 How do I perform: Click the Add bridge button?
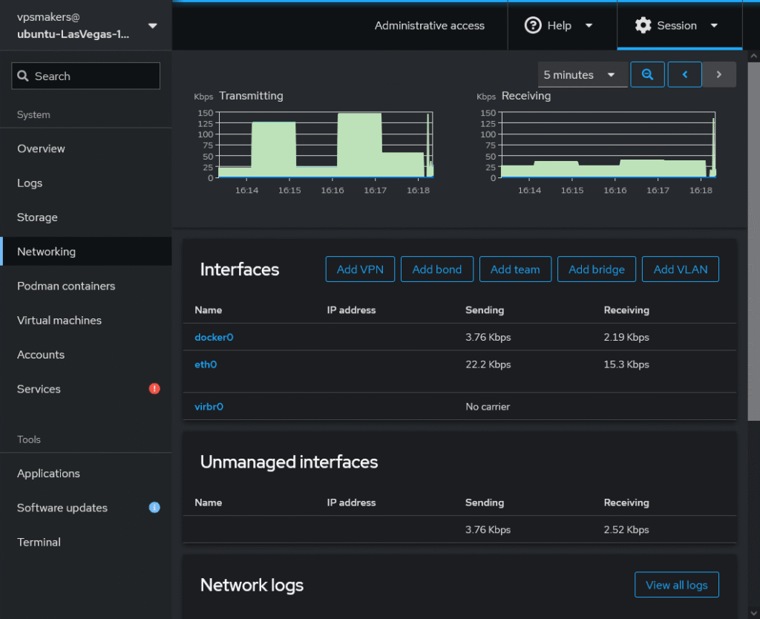(x=596, y=269)
